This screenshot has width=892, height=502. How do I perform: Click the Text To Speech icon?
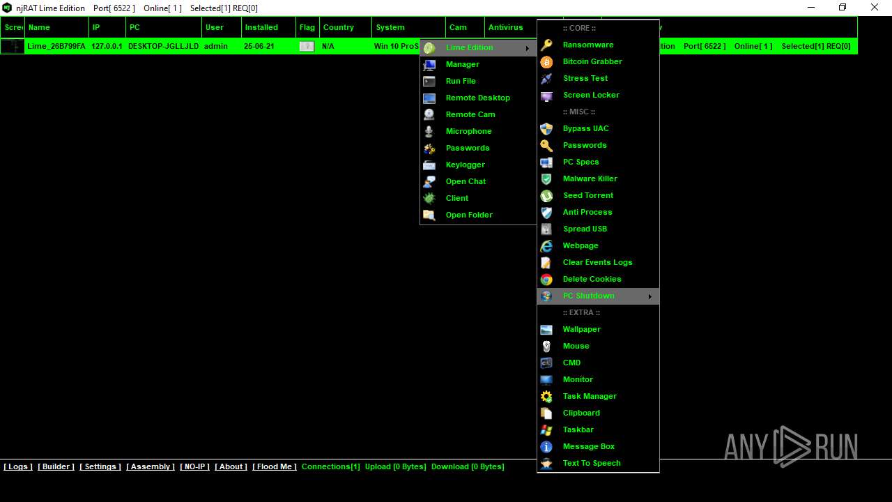click(547, 463)
